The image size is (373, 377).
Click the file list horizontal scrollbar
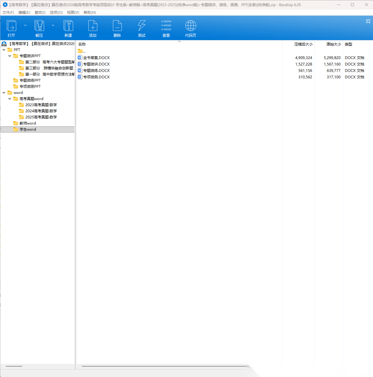(162, 366)
